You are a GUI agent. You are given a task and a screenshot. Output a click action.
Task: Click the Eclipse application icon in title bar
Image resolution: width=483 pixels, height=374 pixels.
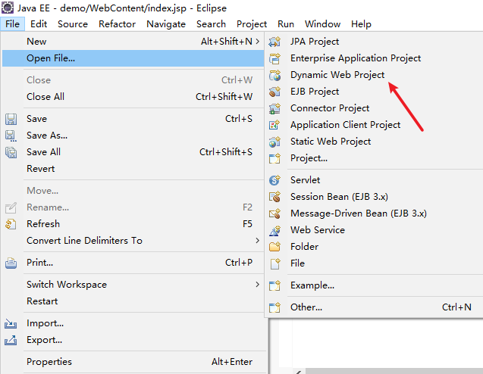coord(8,8)
